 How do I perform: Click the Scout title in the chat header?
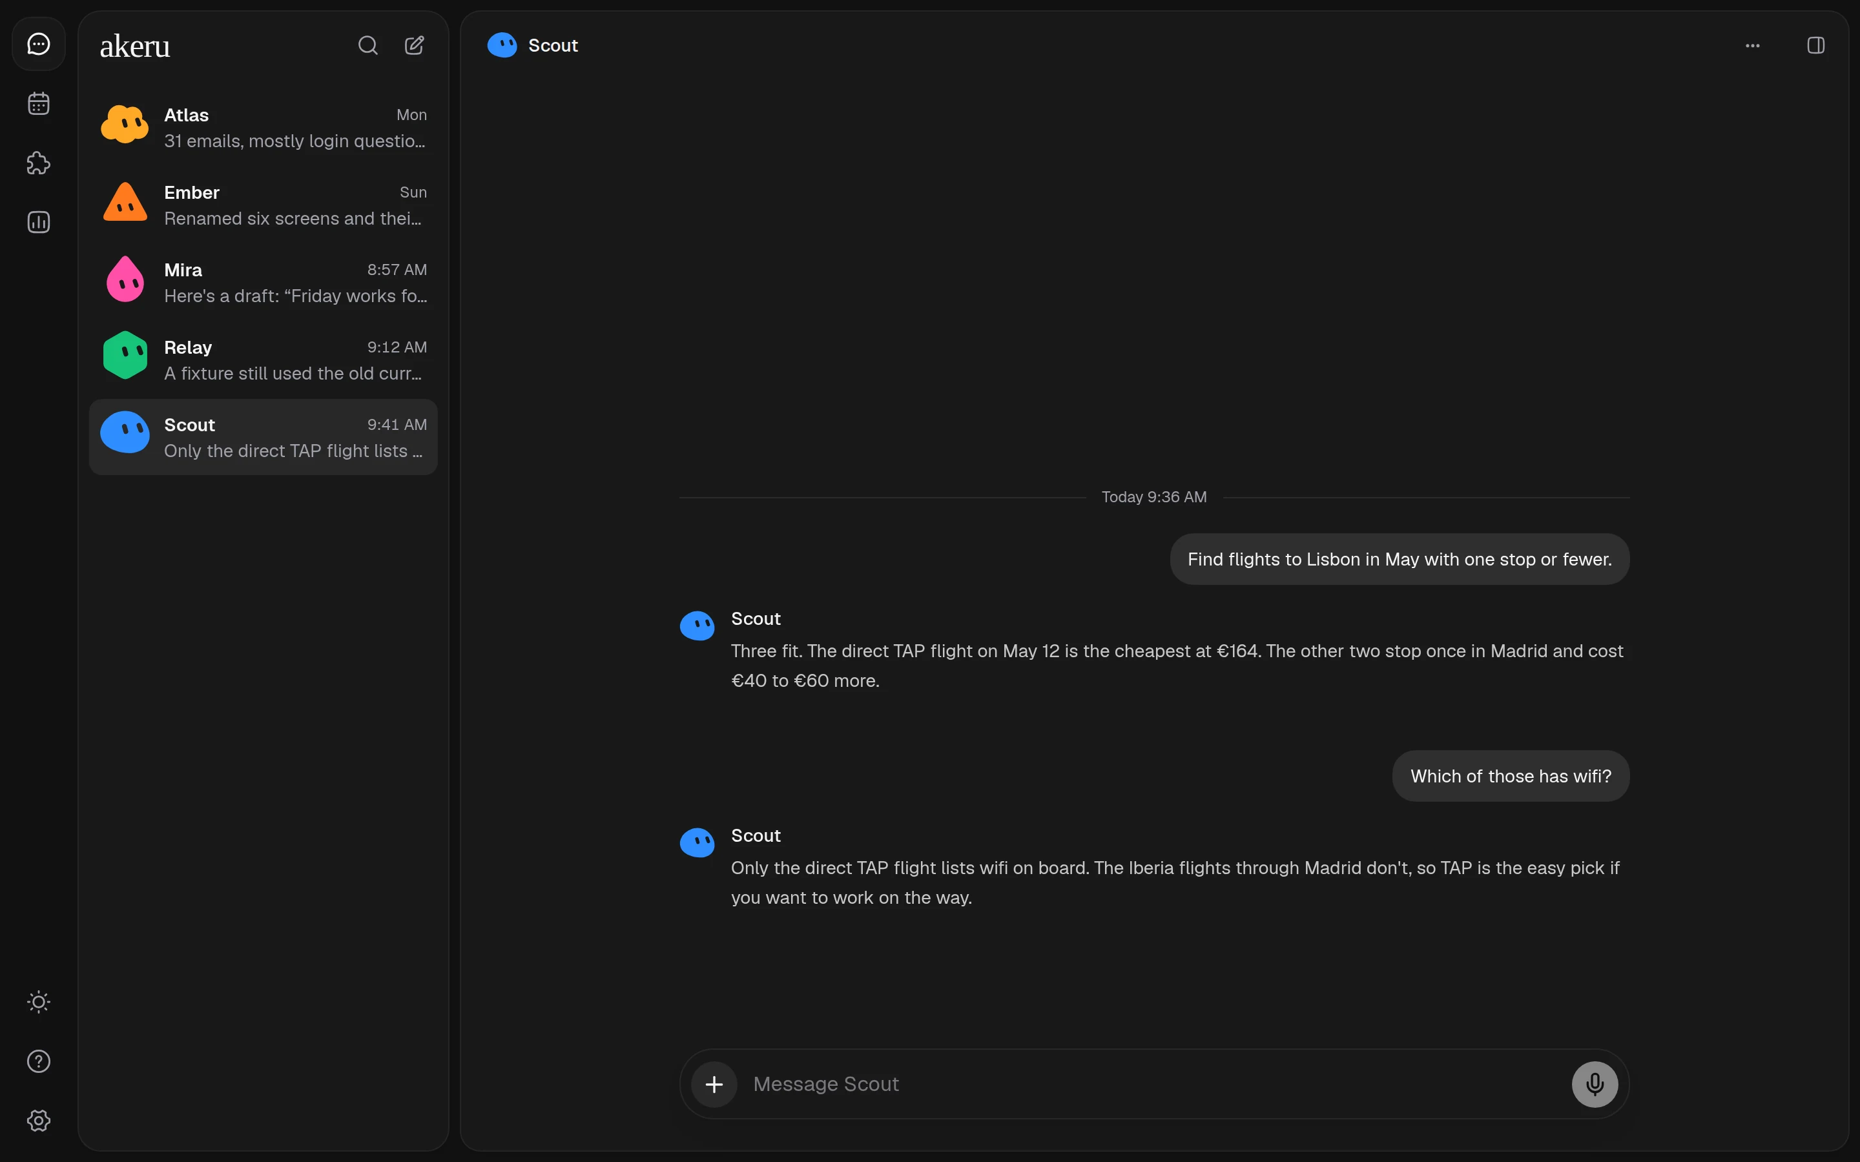click(553, 45)
